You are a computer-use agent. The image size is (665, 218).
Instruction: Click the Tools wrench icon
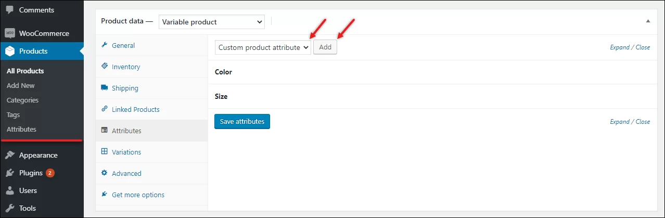click(x=9, y=208)
